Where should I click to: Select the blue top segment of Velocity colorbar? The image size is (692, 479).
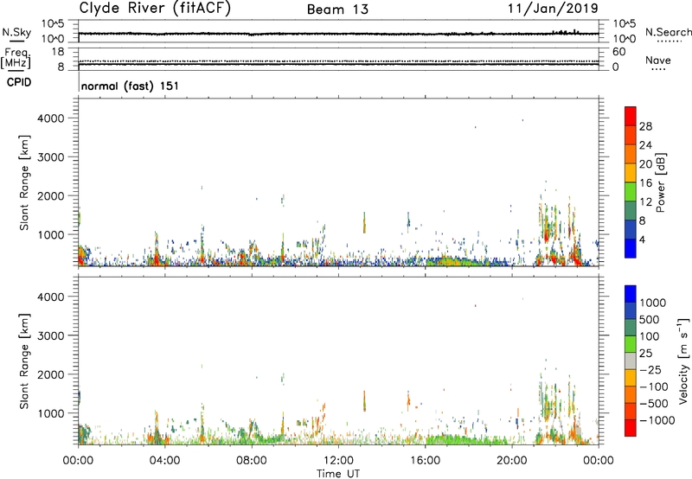(x=631, y=294)
